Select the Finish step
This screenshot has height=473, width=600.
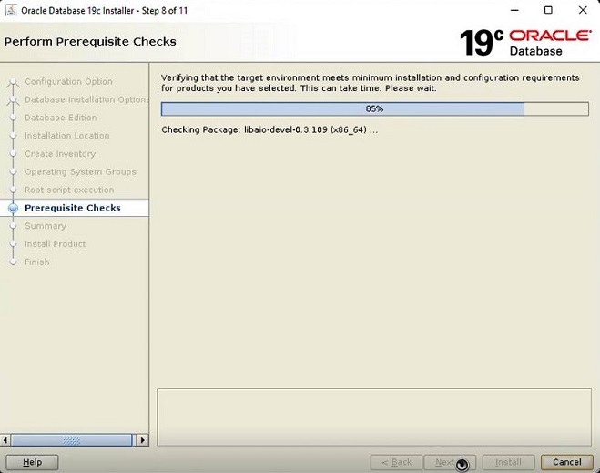coord(37,262)
